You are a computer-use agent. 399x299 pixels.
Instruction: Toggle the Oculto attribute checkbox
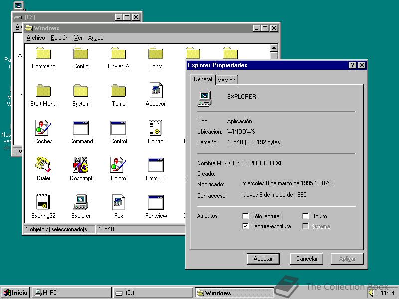tap(305, 216)
